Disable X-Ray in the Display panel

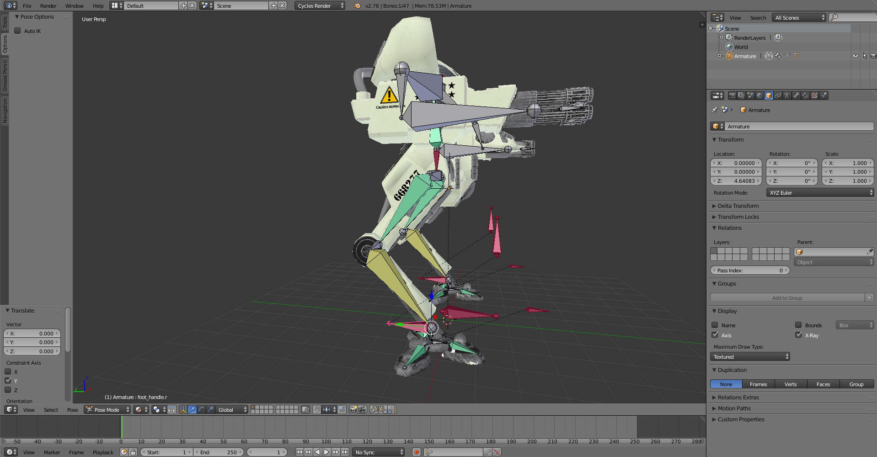pos(799,335)
